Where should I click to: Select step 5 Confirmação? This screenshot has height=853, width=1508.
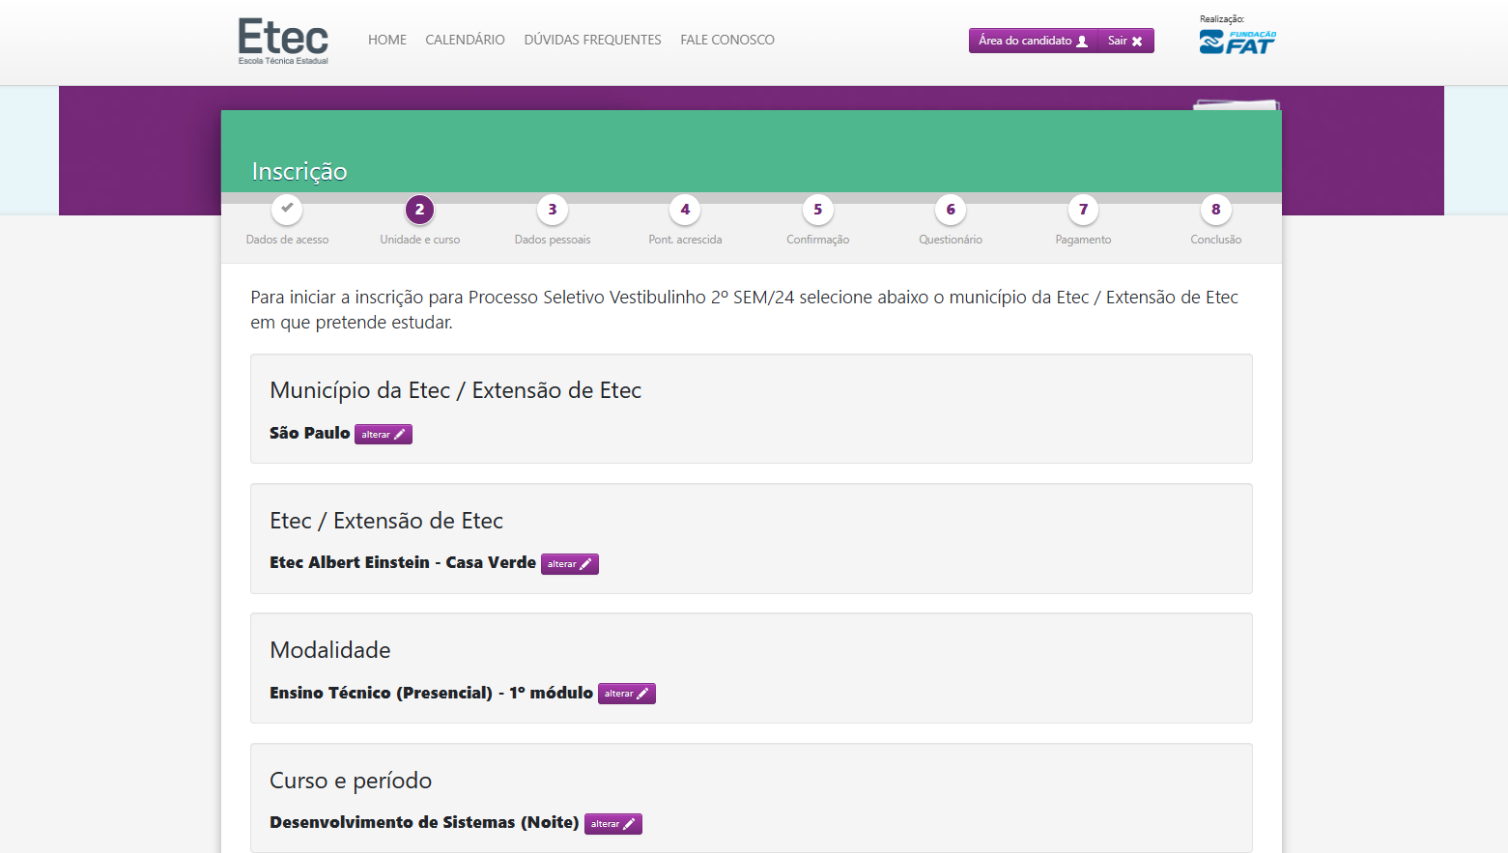[x=817, y=210]
